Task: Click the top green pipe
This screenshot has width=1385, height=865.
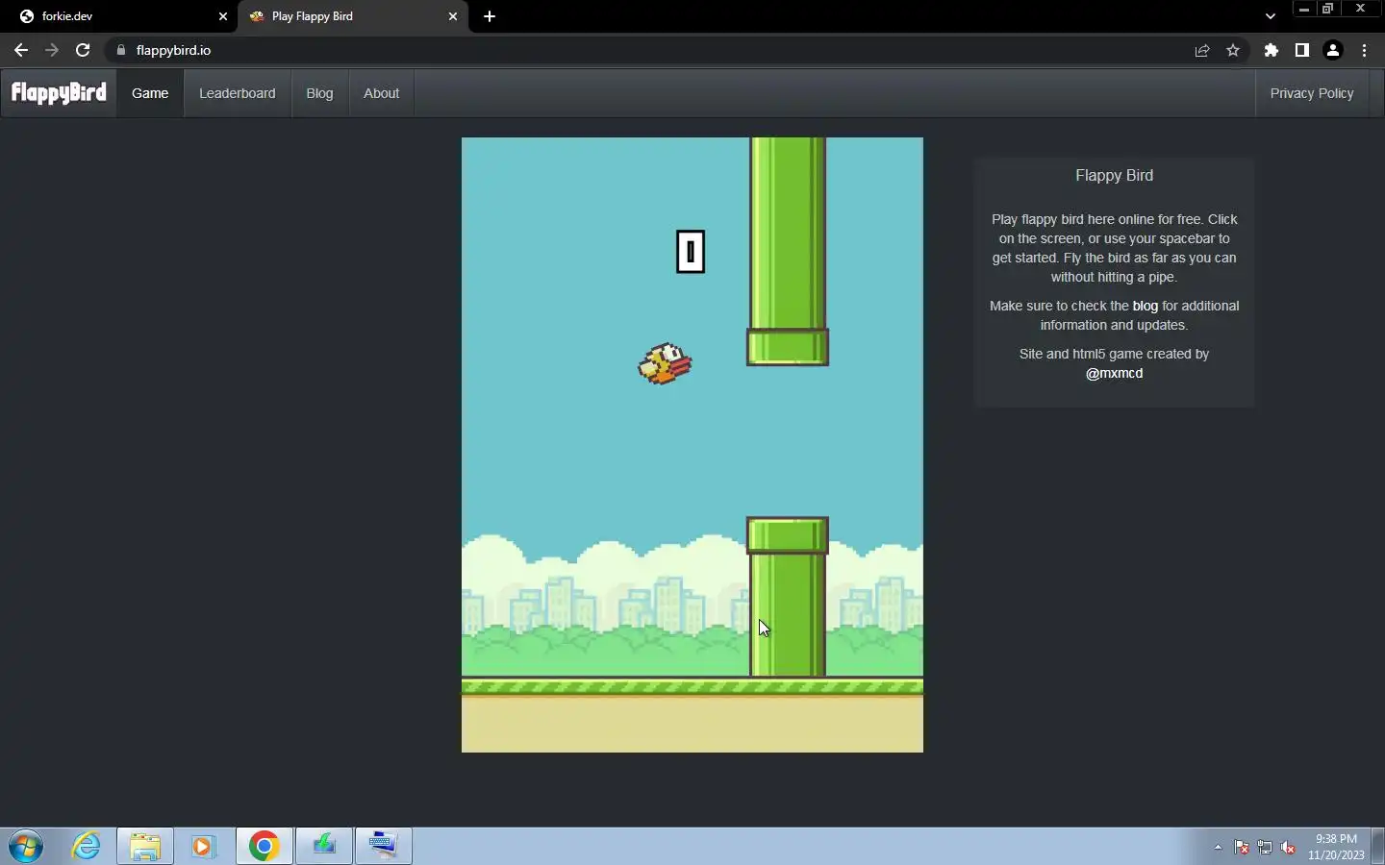Action: pos(788,251)
